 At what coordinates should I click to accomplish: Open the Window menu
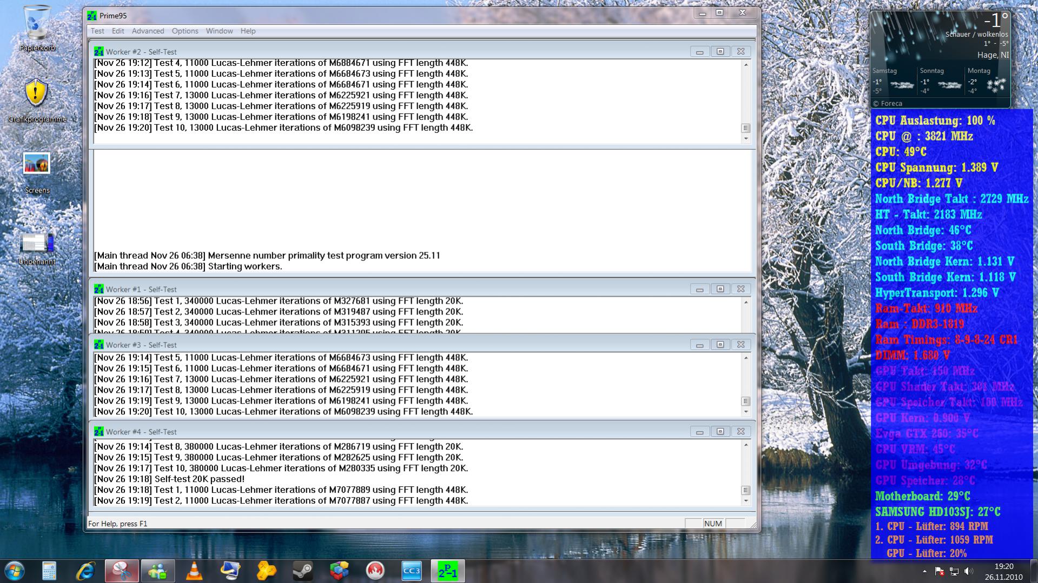[219, 31]
